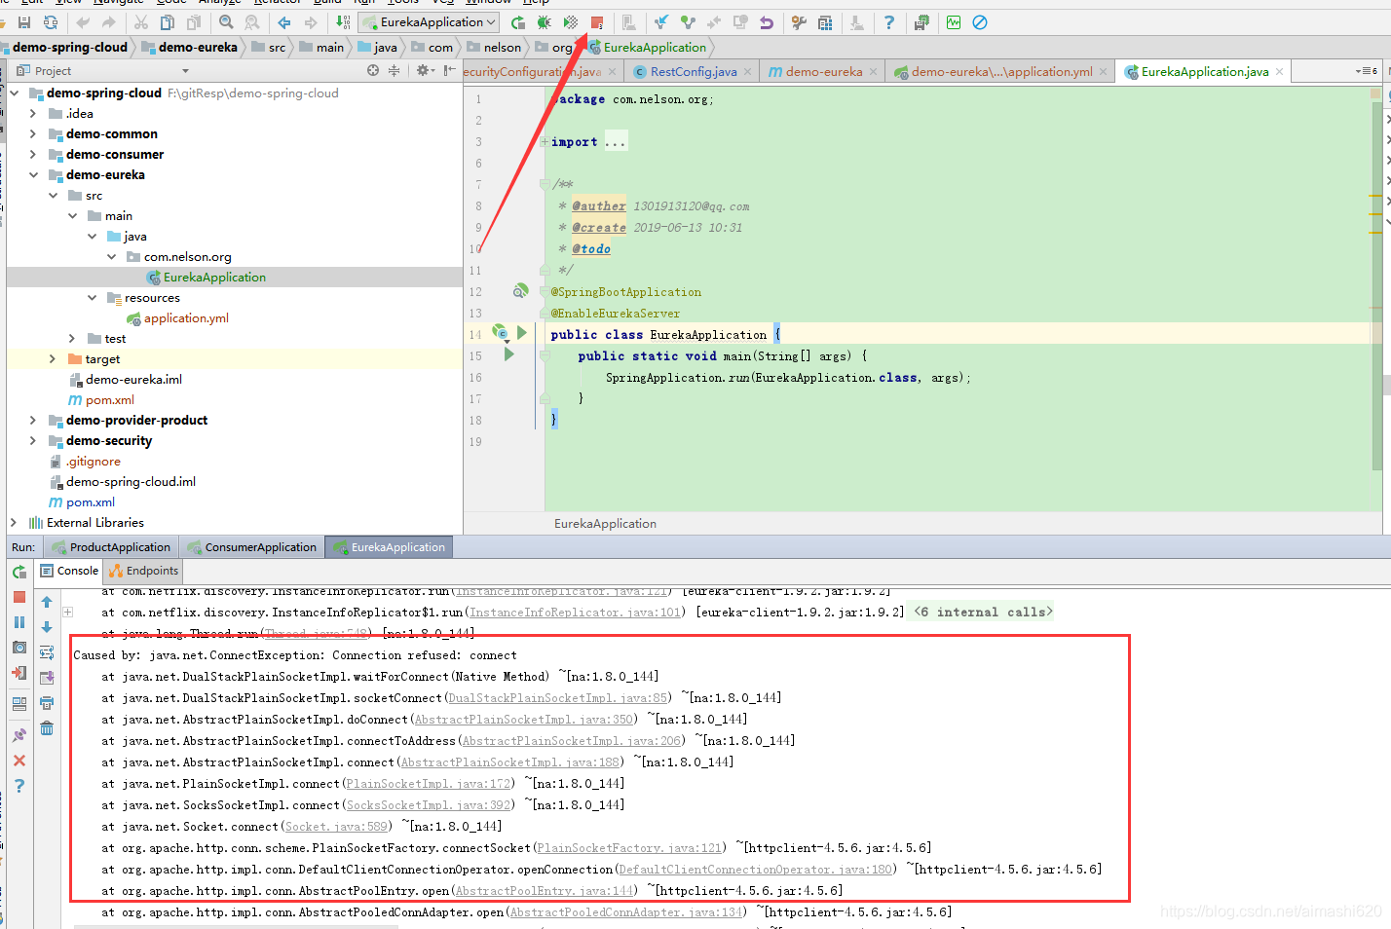Expand the demo-provider-product module
Image resolution: width=1391 pixels, height=929 pixels.
(x=34, y=421)
